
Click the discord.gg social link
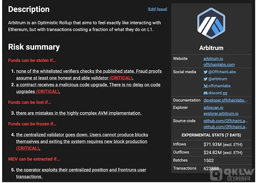pos(218,93)
